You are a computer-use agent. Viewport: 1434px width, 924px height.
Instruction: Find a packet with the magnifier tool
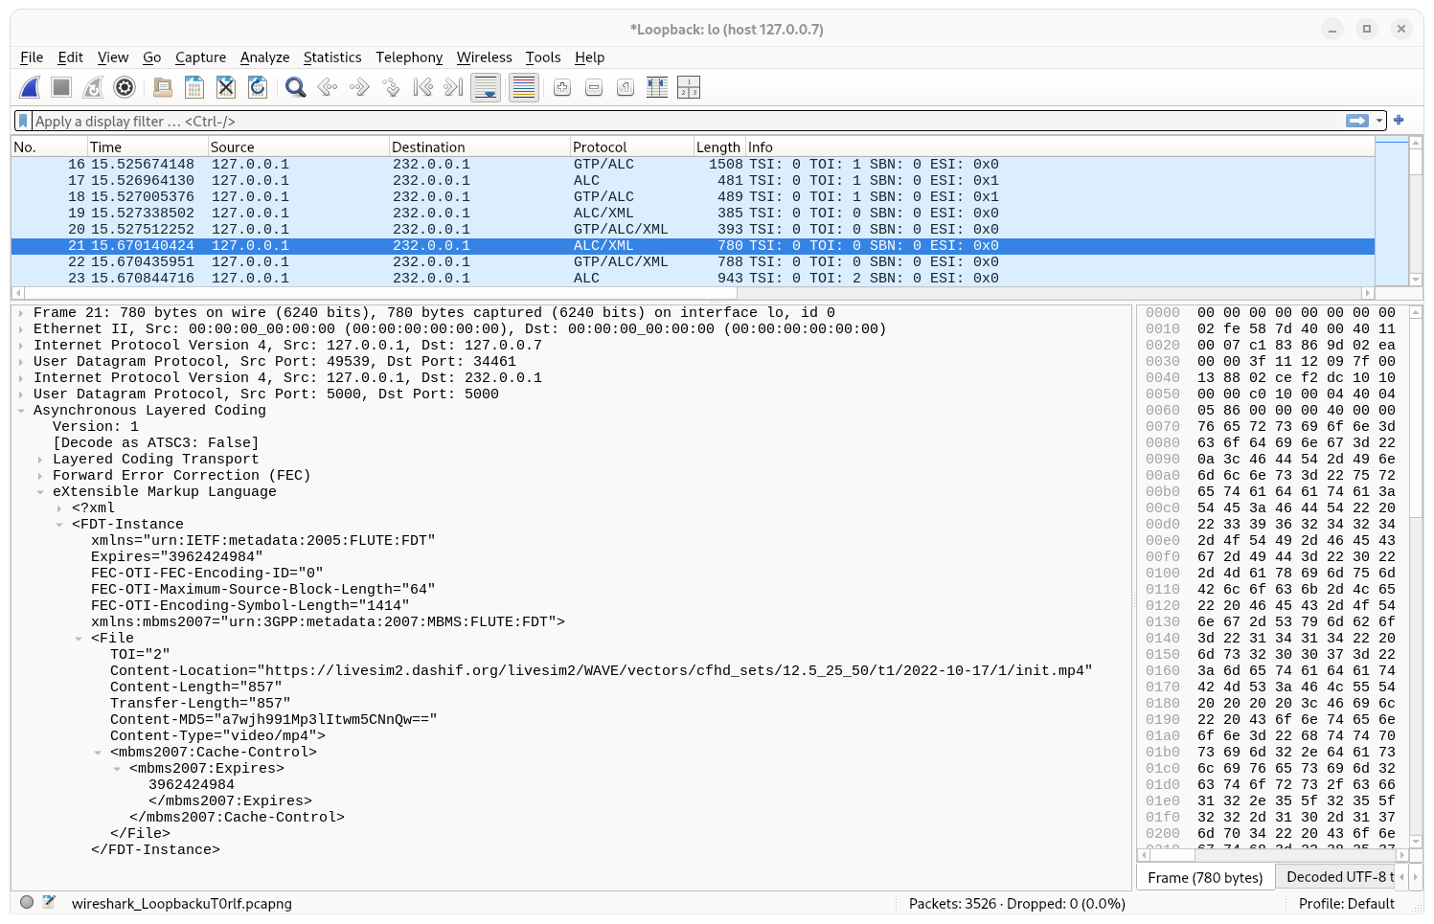tap(295, 87)
